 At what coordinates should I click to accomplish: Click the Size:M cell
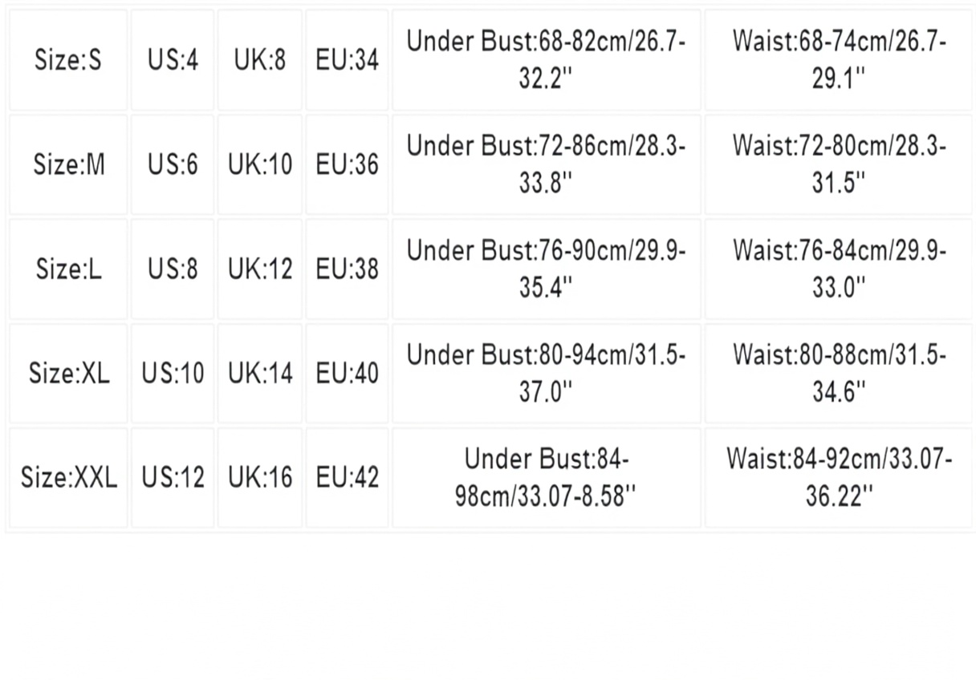[68, 164]
